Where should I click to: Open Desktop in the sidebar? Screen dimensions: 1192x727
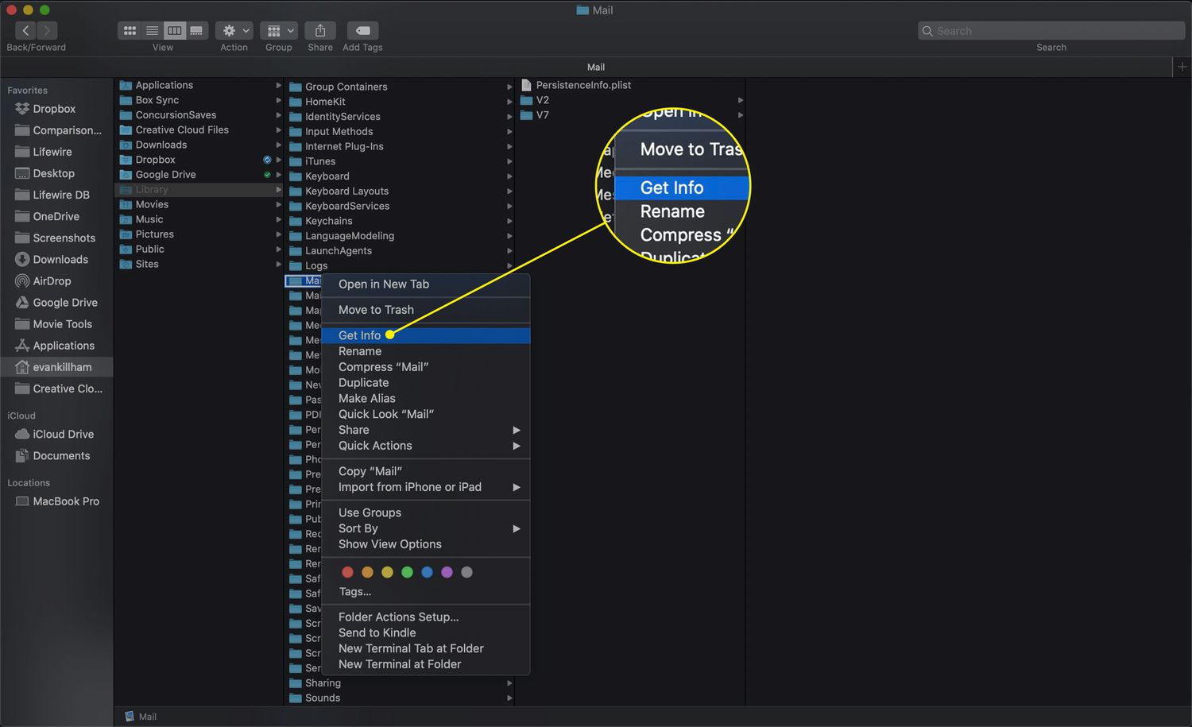[53, 173]
